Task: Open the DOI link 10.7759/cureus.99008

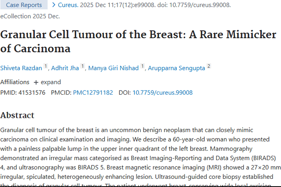Action: (x=163, y=92)
